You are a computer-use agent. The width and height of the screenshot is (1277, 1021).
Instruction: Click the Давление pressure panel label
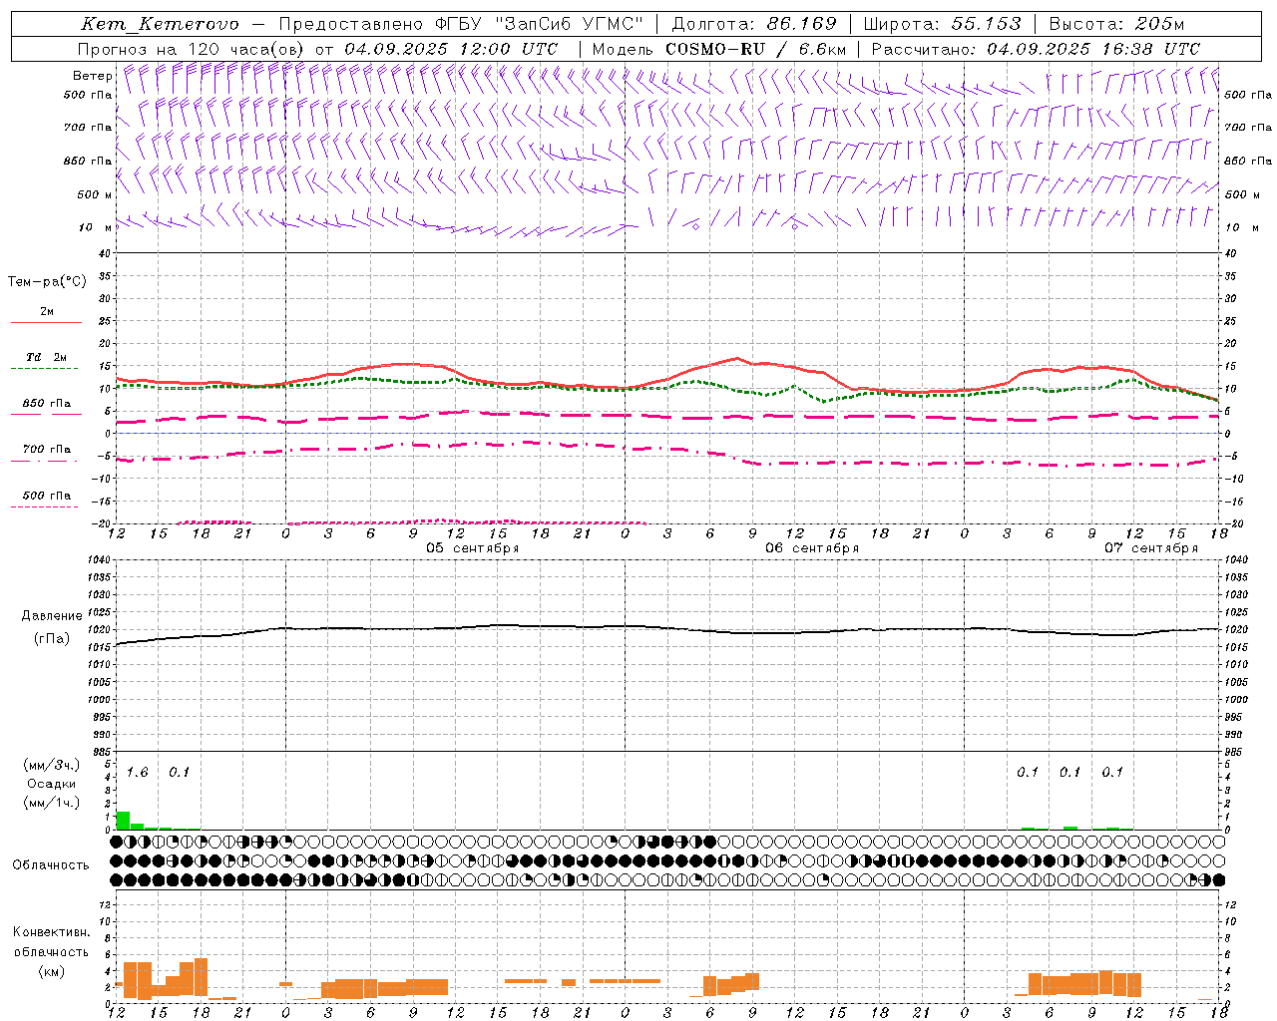52,616
